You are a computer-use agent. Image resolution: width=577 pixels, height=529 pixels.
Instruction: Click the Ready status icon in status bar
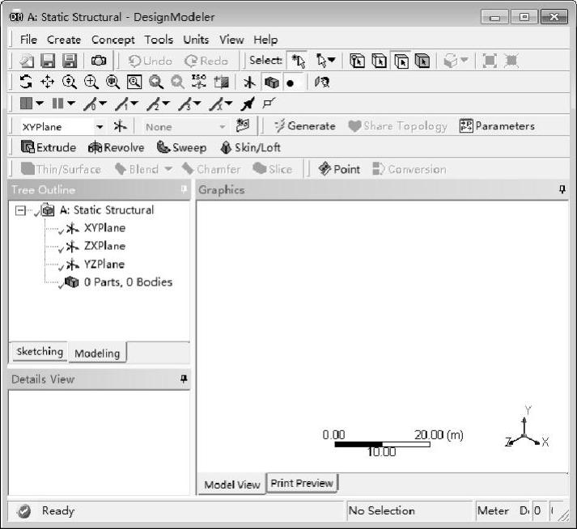pos(23,511)
